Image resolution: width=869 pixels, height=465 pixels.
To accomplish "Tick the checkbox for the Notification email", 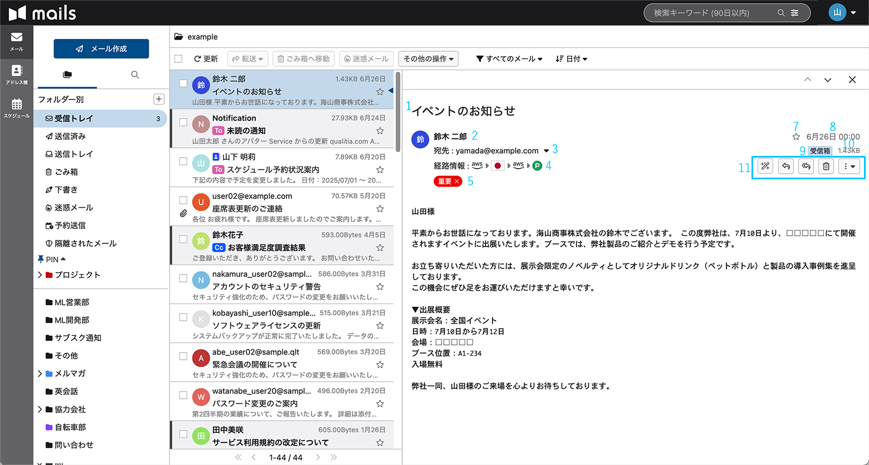I will (183, 123).
